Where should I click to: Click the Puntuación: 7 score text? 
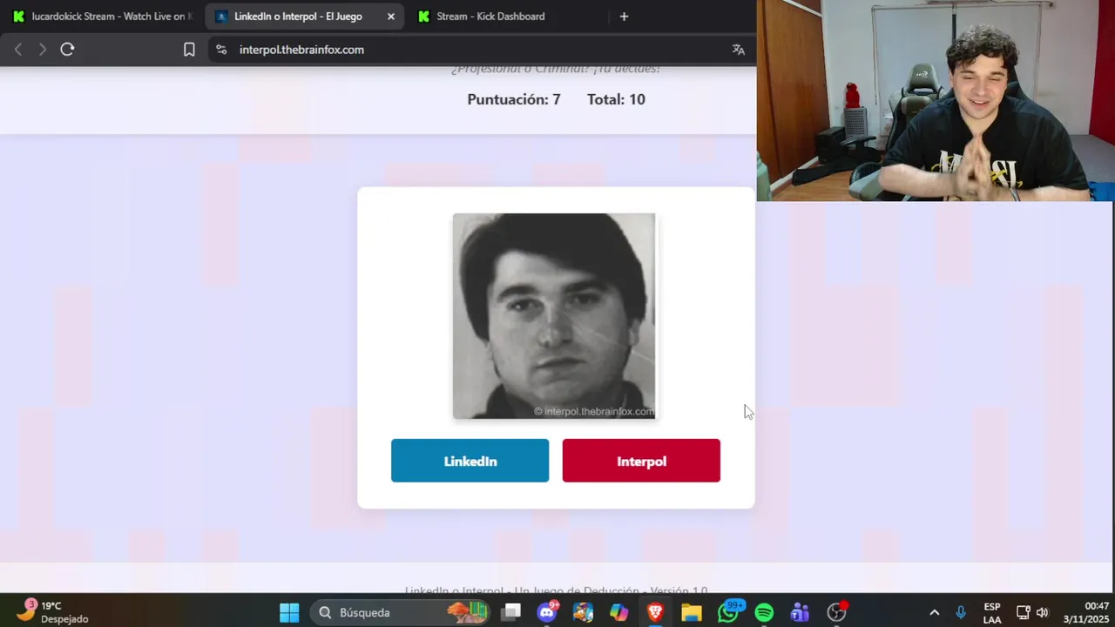pos(514,99)
